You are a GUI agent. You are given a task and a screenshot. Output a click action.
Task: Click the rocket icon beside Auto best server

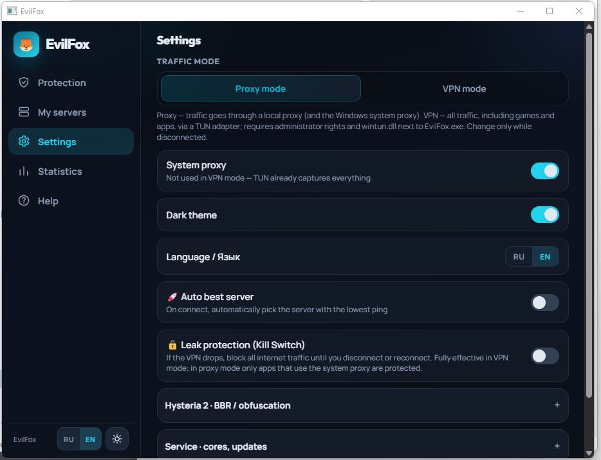172,297
